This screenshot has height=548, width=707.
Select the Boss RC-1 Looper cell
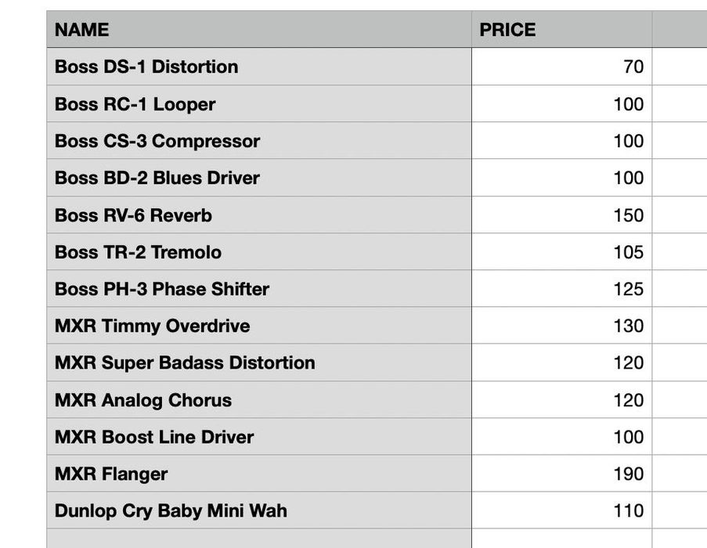click(x=258, y=104)
